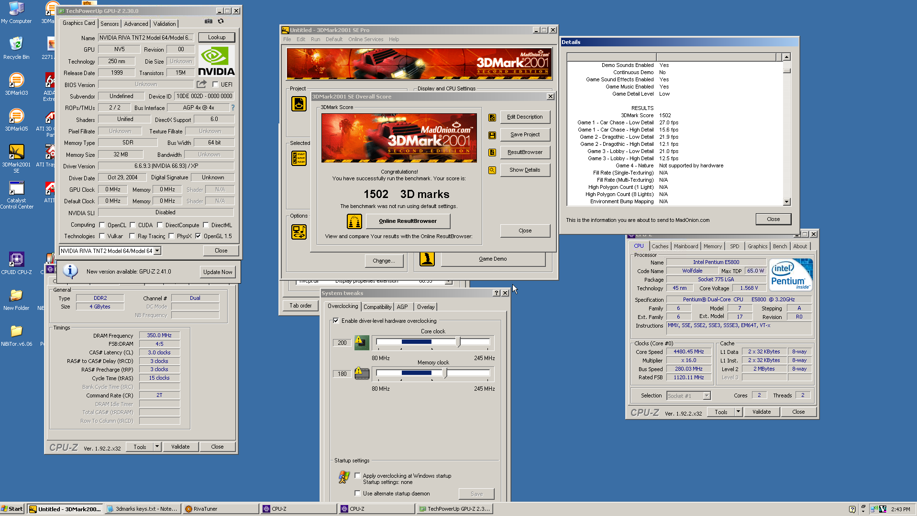Click Validate button in right CPU-Z
917x516 pixels.
762,412
